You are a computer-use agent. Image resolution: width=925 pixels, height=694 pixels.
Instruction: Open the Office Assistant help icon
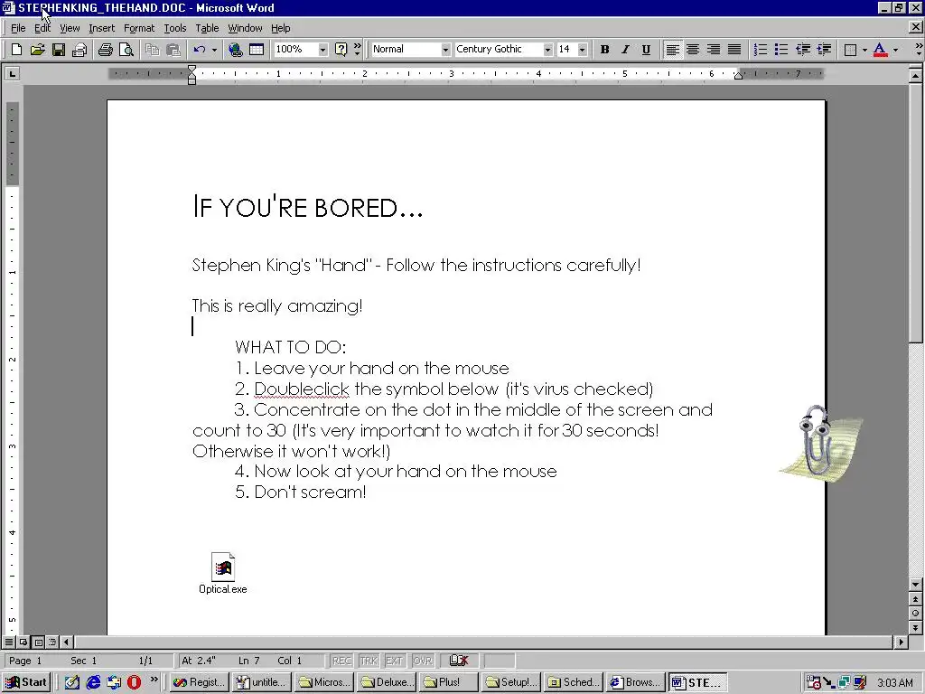[341, 50]
